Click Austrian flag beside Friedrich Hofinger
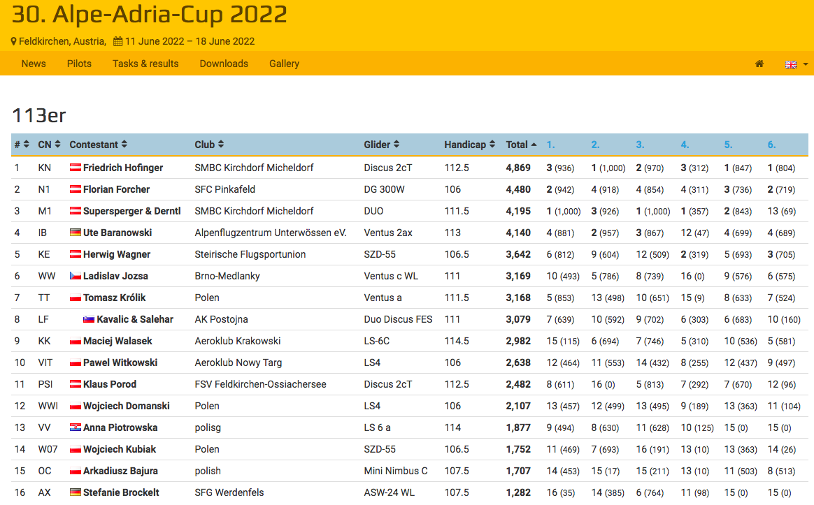This screenshot has height=505, width=814. (x=76, y=168)
